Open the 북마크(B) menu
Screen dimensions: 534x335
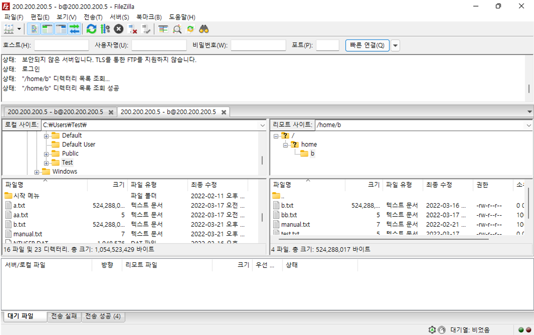click(x=149, y=17)
